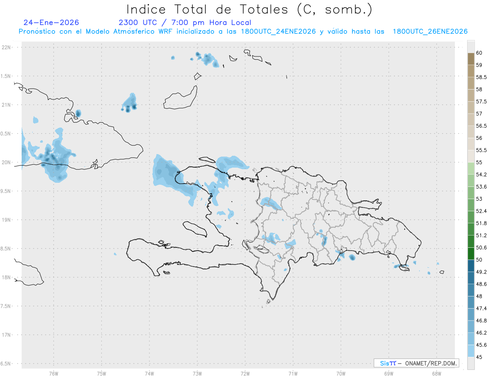490x379 pixels.
Task: Click the color bar label "51.8"
Action: [x=481, y=223]
